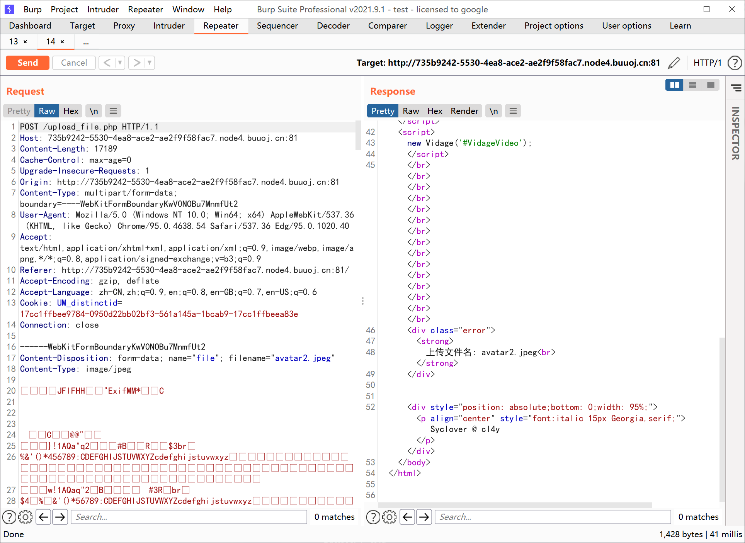Open the help icon beside HTTP/1
This screenshot has height=543, width=745.
[734, 63]
